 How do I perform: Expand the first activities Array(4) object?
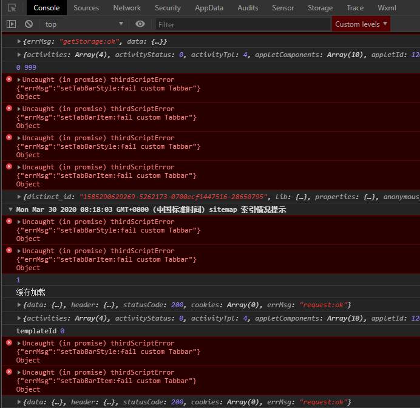pyautogui.click(x=19, y=55)
